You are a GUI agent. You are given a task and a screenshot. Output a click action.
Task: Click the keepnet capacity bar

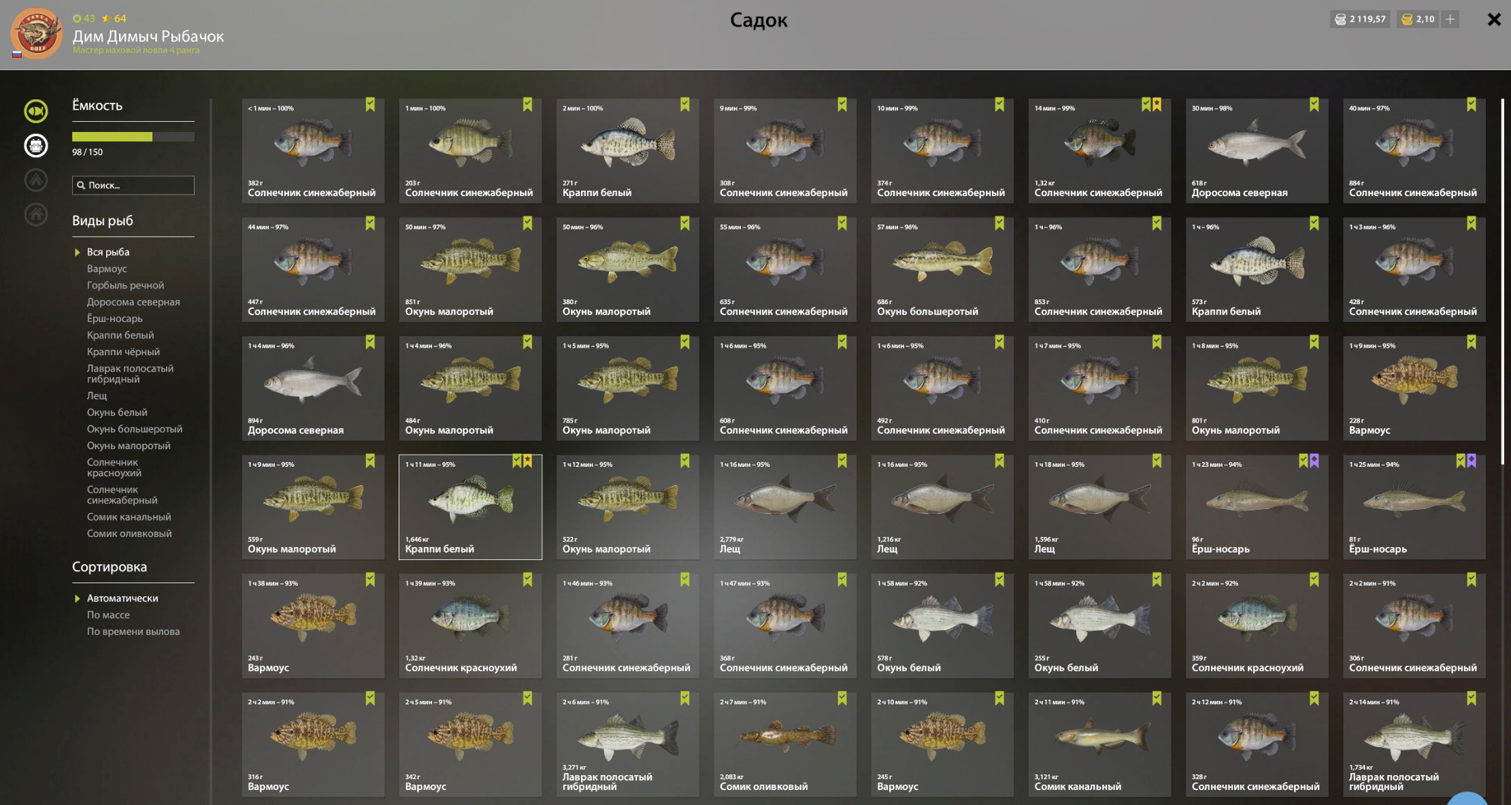click(133, 137)
